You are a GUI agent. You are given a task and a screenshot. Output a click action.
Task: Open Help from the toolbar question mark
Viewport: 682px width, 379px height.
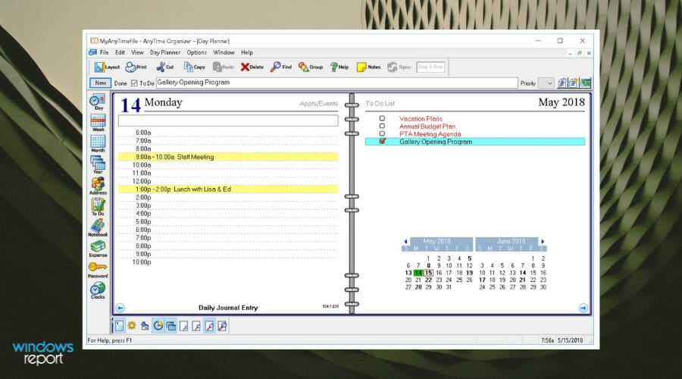(339, 67)
